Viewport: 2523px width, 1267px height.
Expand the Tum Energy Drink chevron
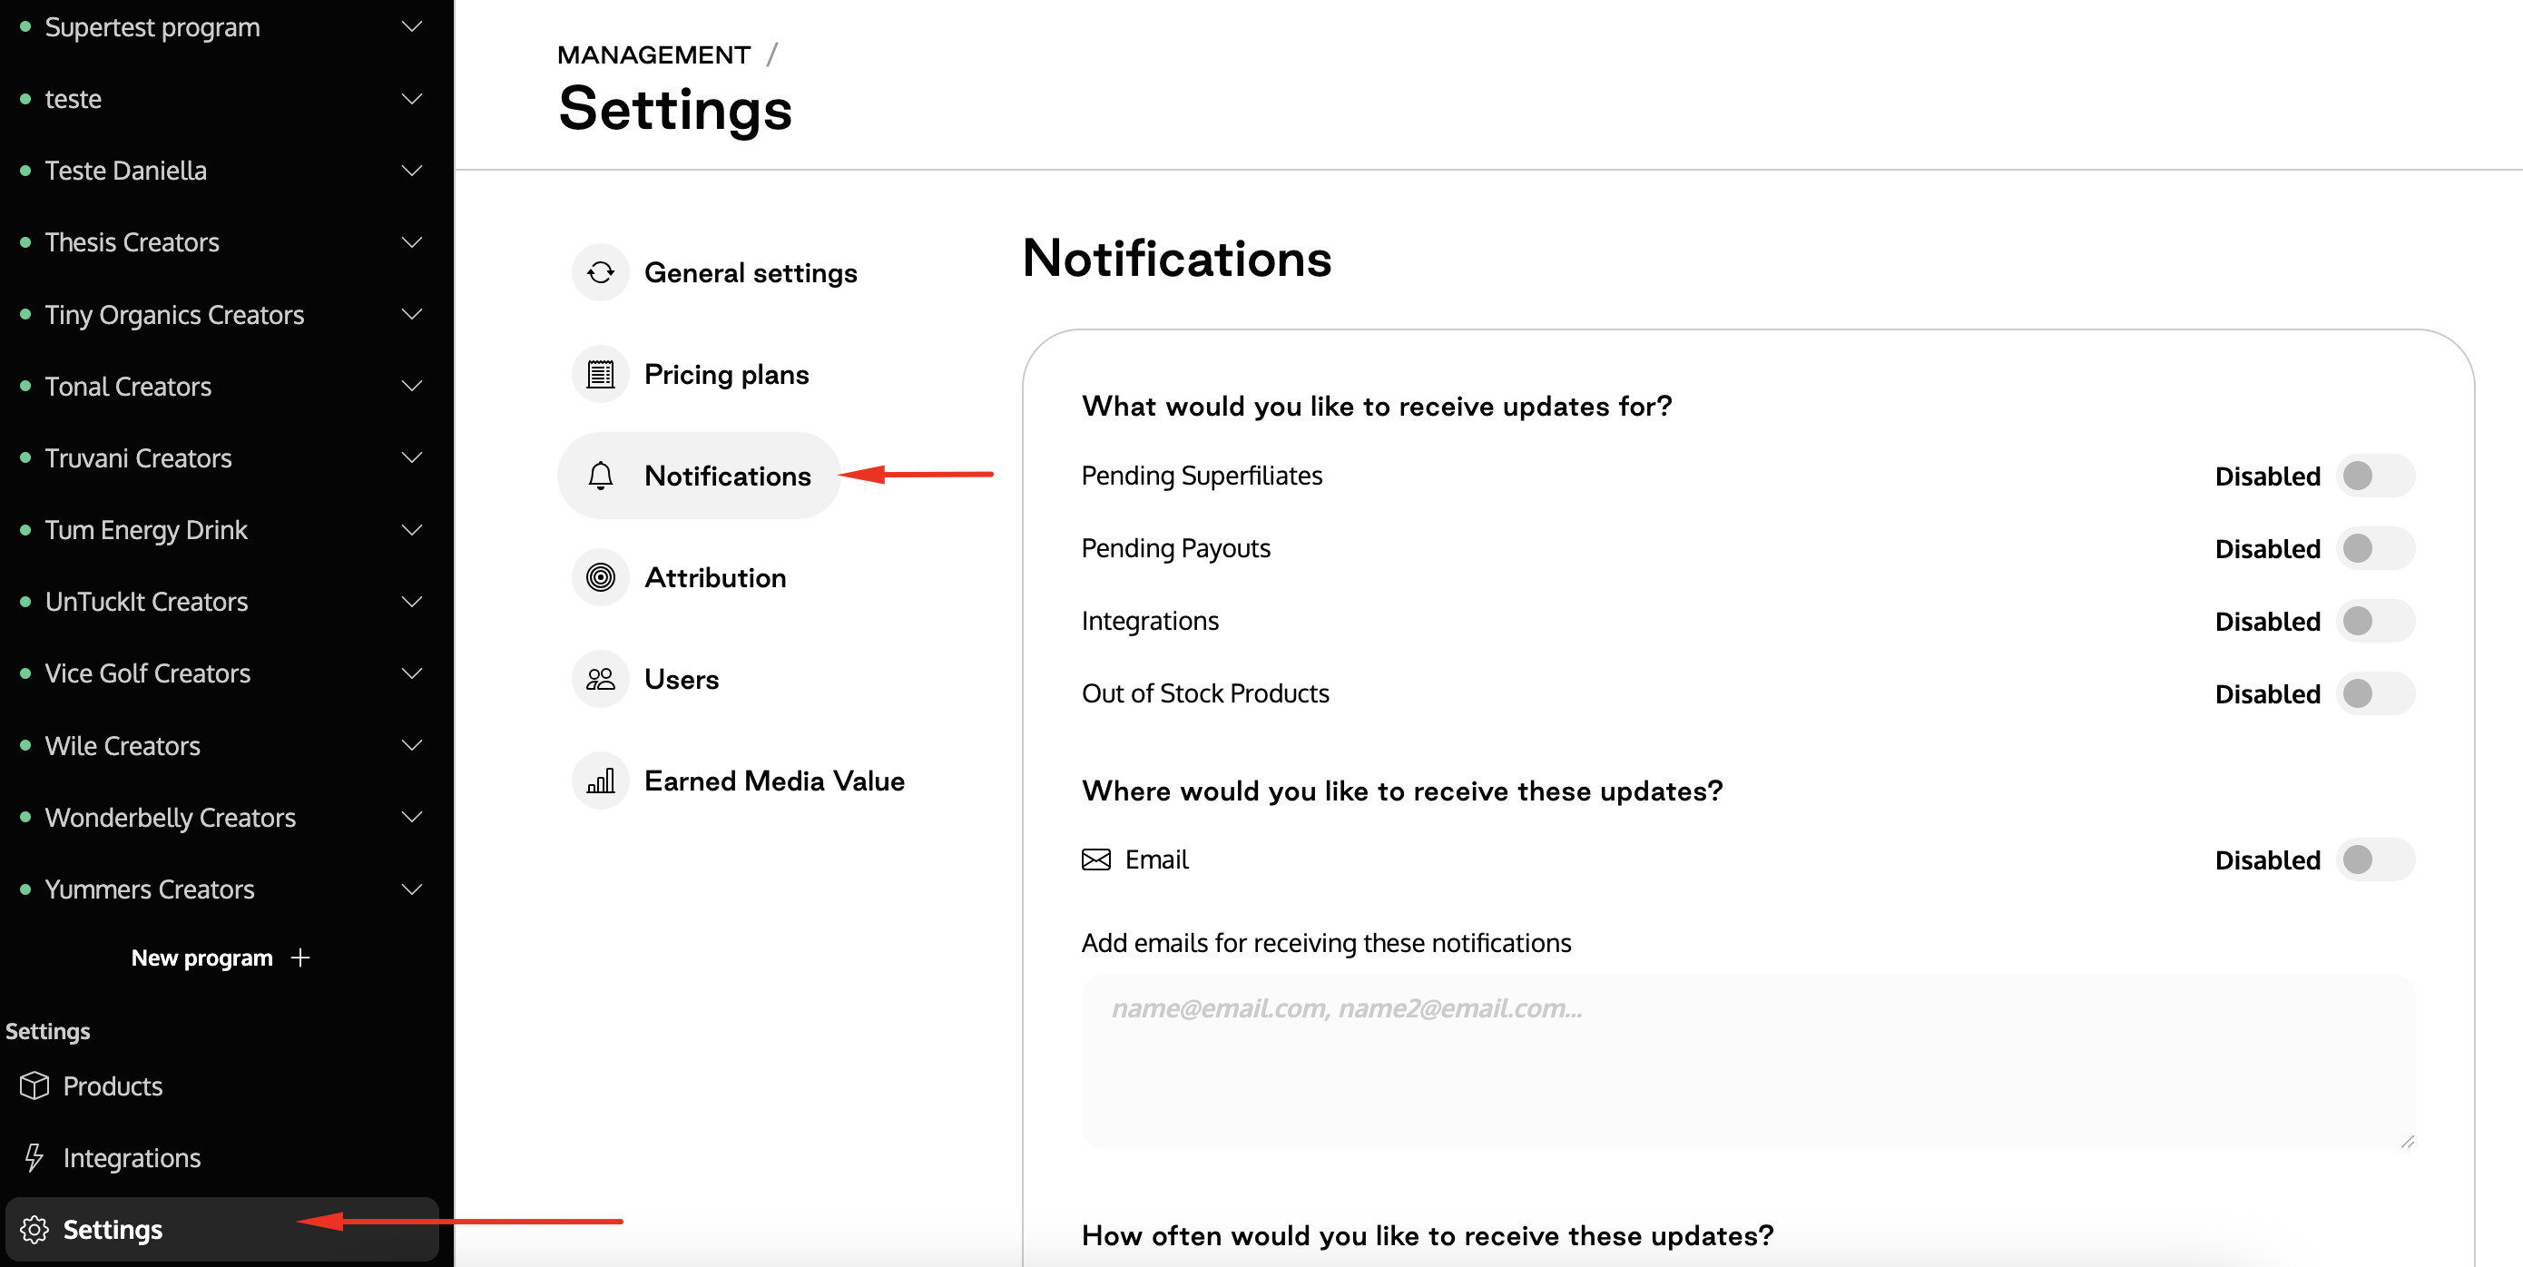[x=412, y=530]
